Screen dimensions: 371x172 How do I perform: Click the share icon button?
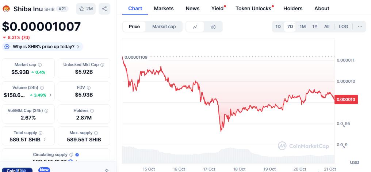pos(104,9)
